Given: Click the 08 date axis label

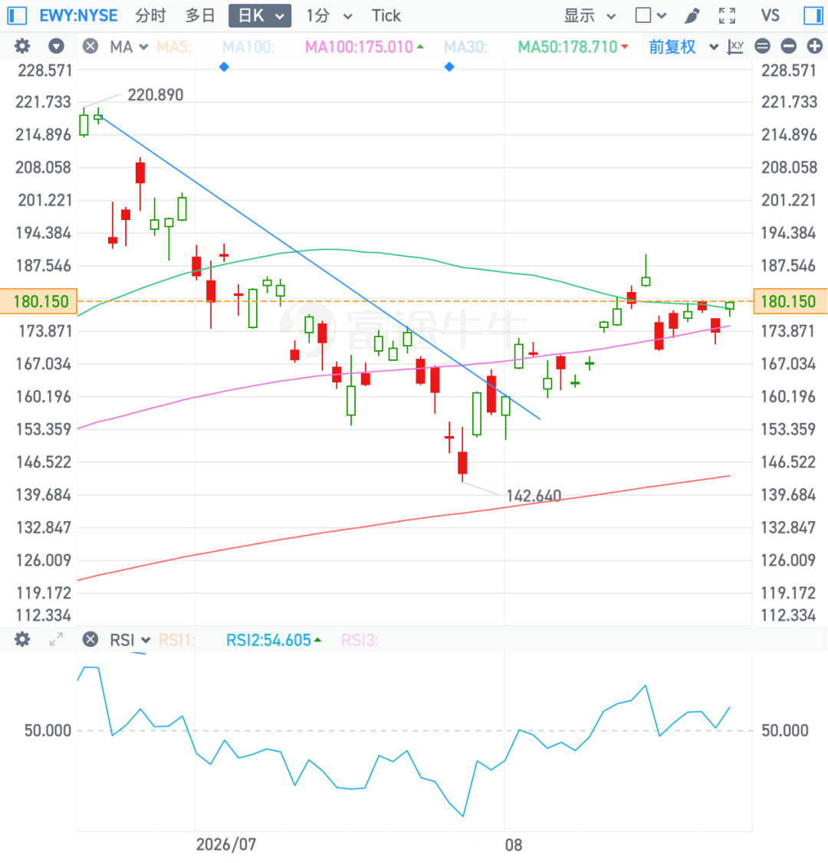Looking at the screenshot, I should 513,845.
